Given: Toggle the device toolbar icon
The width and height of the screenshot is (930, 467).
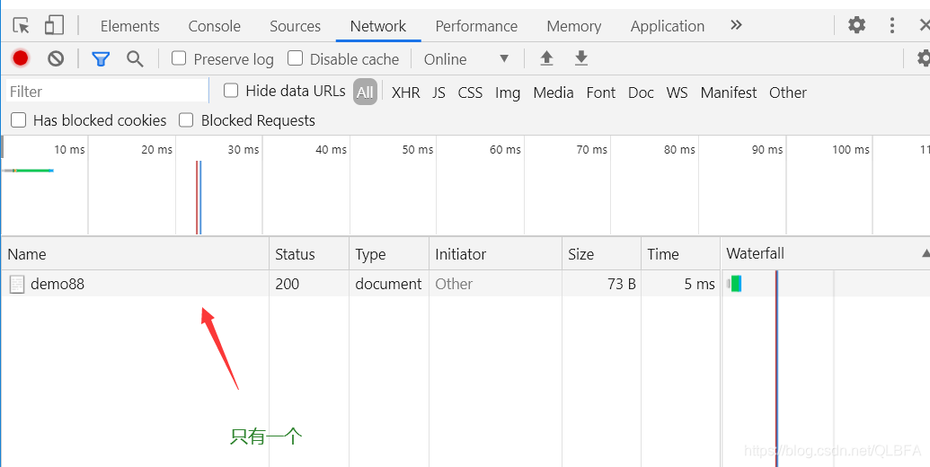Looking at the screenshot, I should tap(54, 25).
